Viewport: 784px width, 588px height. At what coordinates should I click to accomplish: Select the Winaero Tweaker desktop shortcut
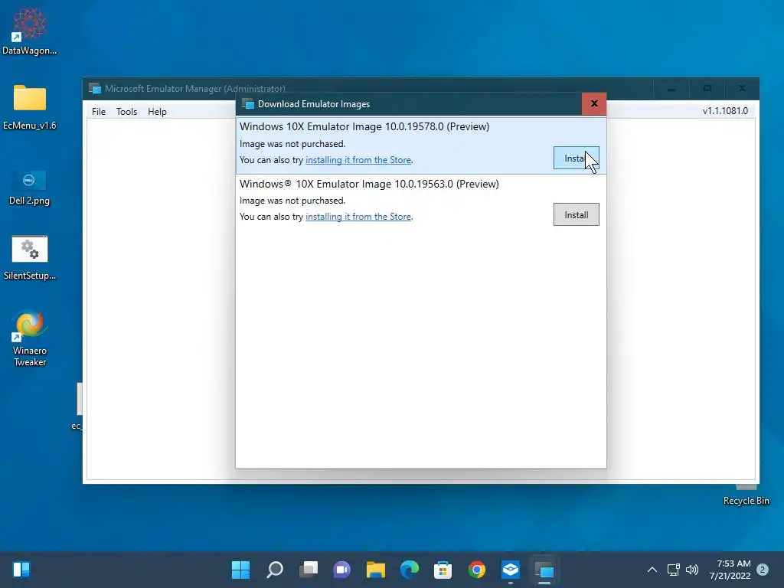30,338
